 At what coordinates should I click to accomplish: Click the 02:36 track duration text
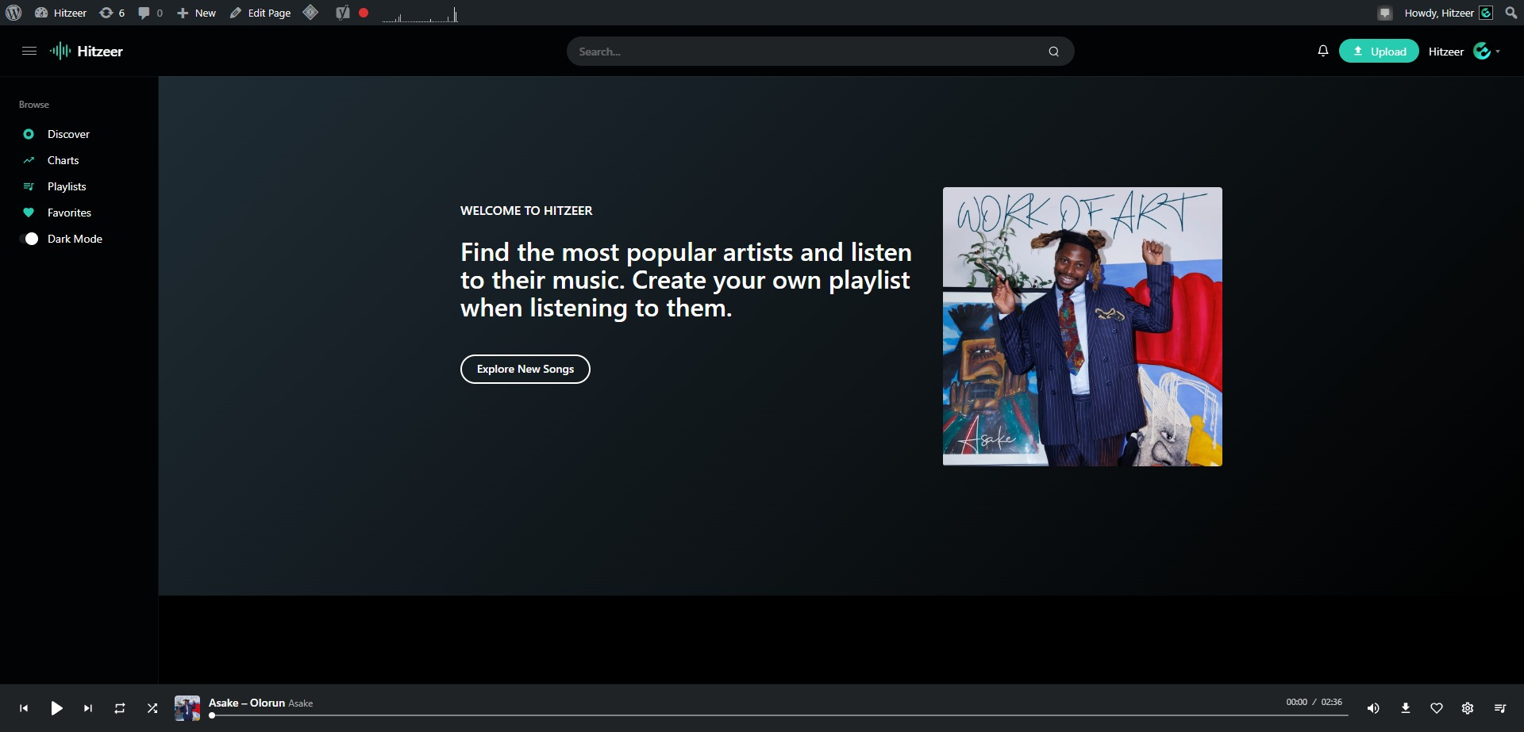[1332, 702]
